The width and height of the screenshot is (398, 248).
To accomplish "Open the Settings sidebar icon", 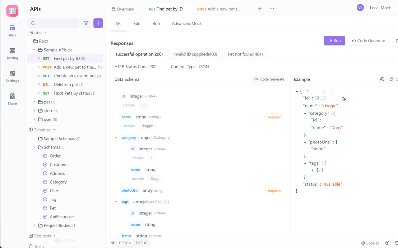I will [12, 76].
